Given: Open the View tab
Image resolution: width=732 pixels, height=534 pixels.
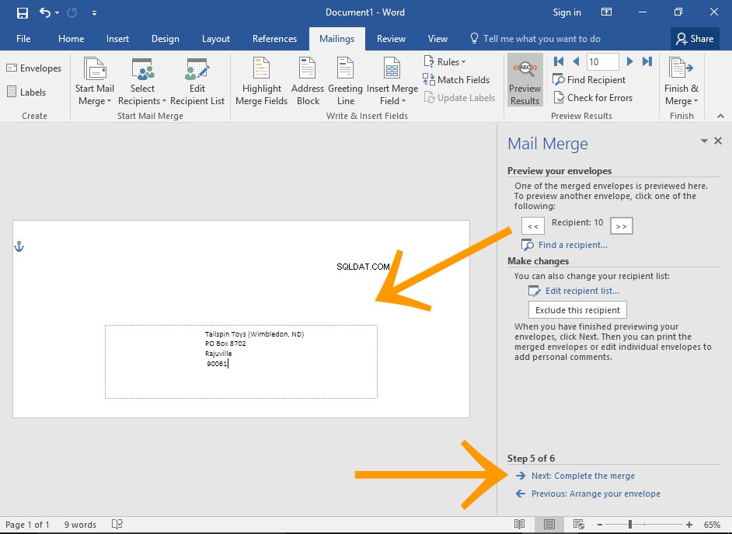Looking at the screenshot, I should tap(437, 39).
